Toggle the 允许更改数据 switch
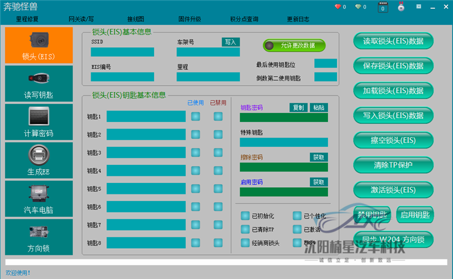 pyautogui.click(x=294, y=45)
